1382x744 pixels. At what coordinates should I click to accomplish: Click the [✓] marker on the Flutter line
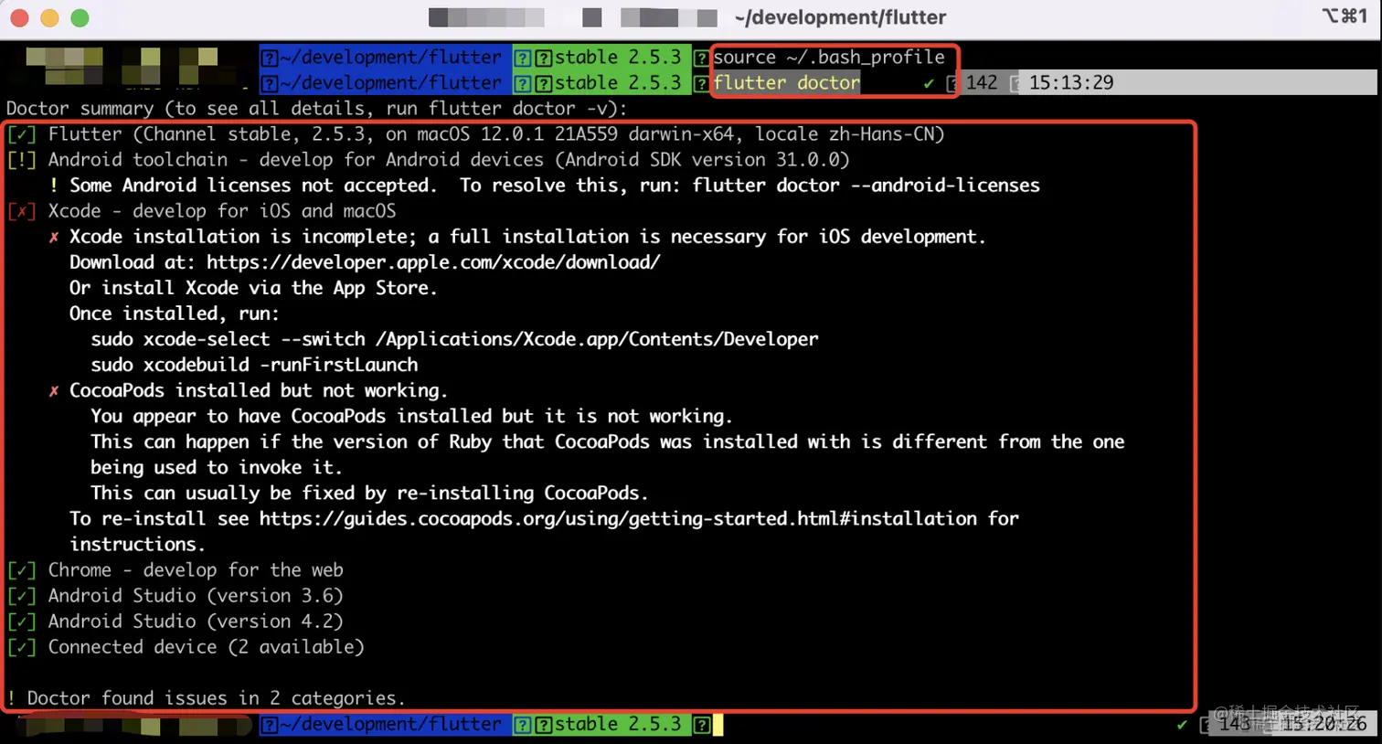coord(21,134)
